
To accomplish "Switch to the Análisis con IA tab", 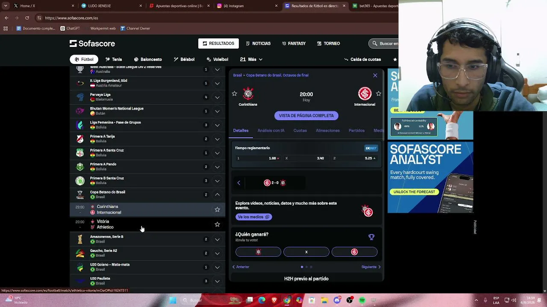I will coord(271,130).
